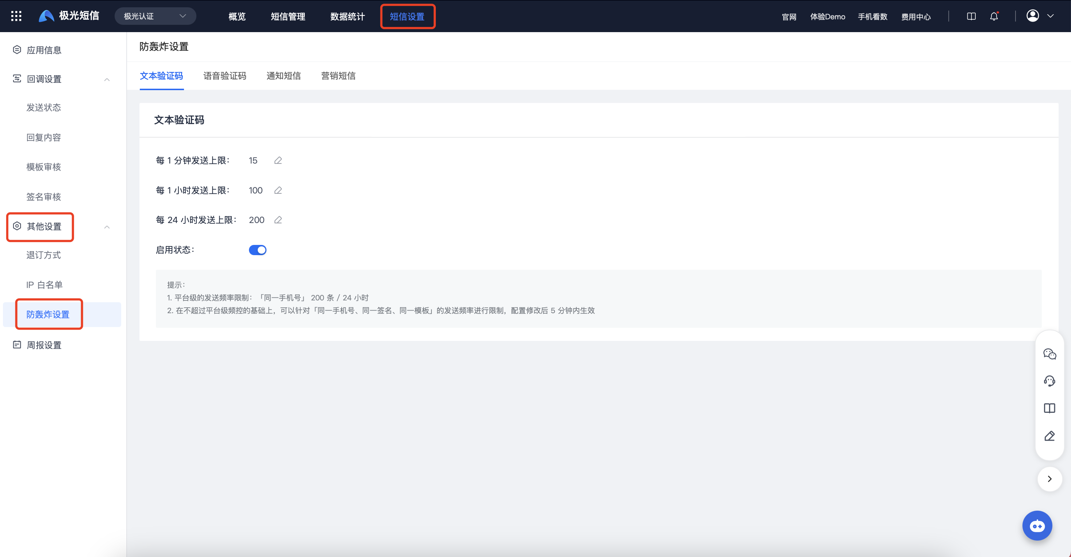Viewport: 1071px width, 557px height.
Task: Click the 极光短信 logo
Action: (69, 16)
